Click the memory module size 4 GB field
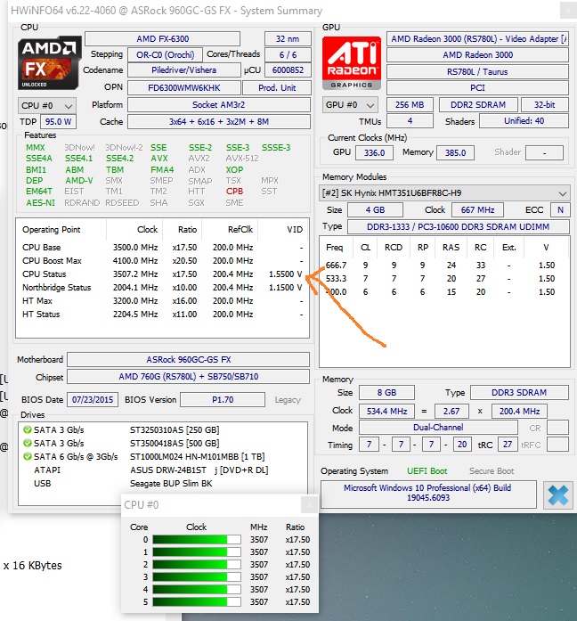 375,210
